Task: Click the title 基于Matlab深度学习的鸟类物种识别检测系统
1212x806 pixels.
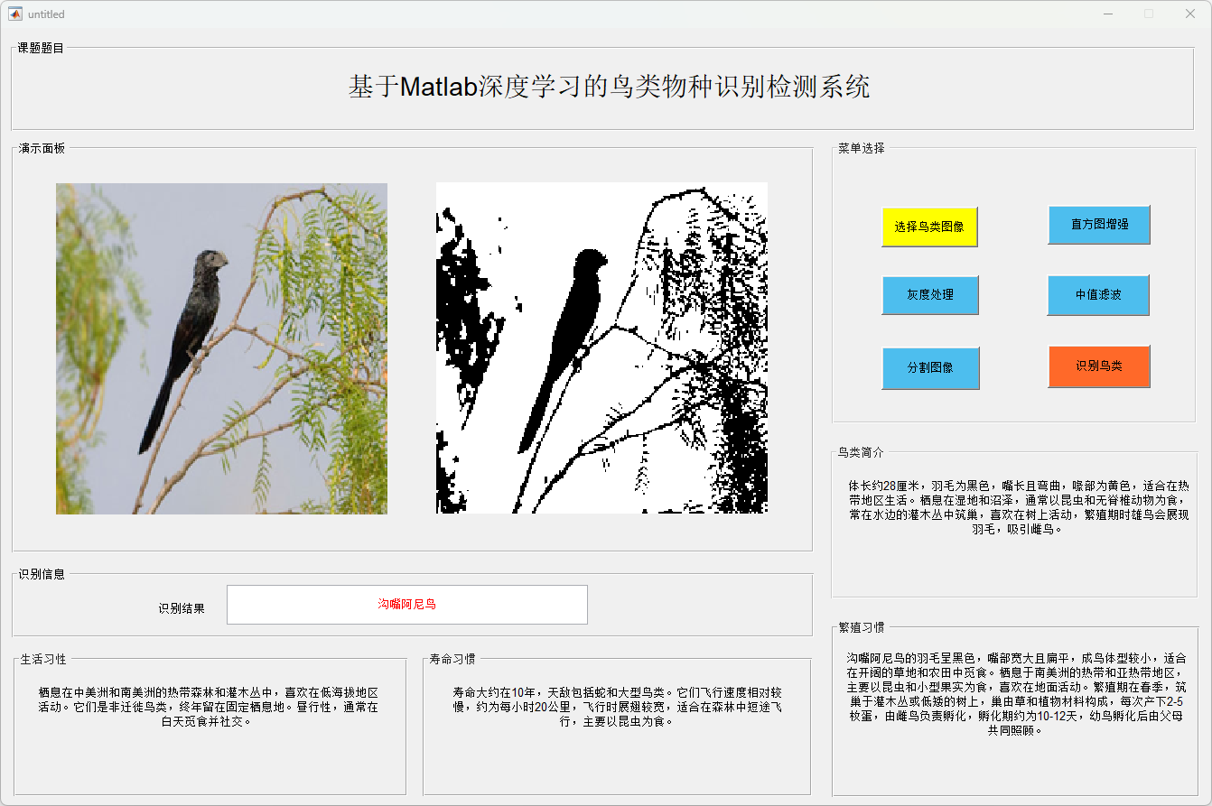Action: click(610, 88)
